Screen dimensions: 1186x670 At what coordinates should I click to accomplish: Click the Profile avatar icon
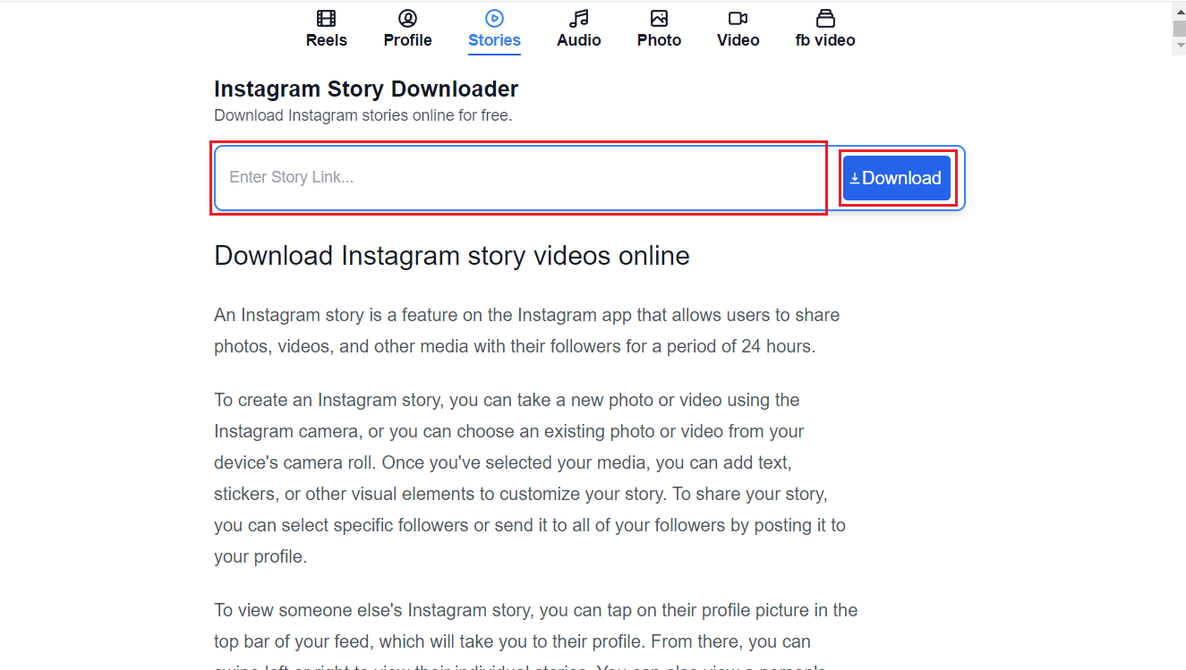coord(407,17)
